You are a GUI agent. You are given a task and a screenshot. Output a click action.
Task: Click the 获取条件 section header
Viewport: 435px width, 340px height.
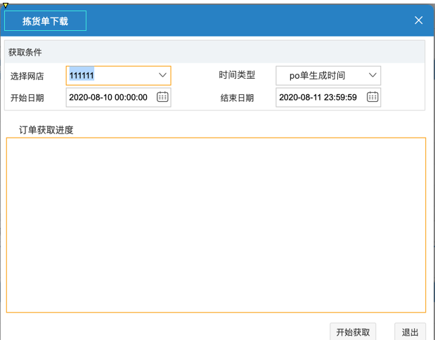pos(214,52)
